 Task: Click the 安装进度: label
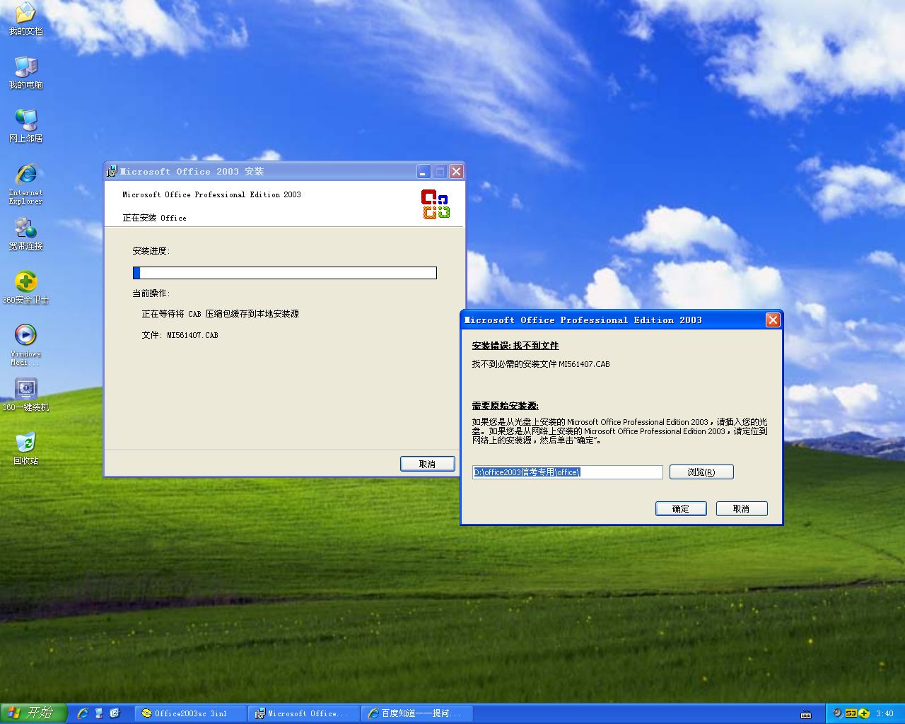(151, 251)
